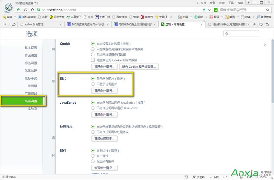The width and height of the screenshot is (274, 180).
Task: Open the 网银 dropdown arrow
Action: 206,17
